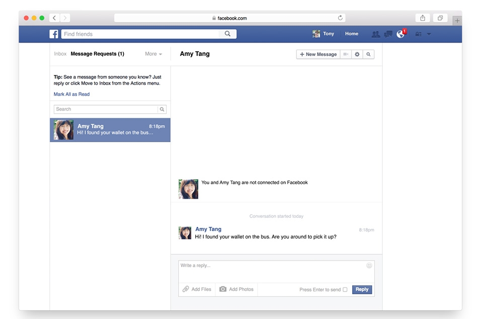Open Amy Tang's name link in message
The image size is (483, 319).
(x=208, y=229)
